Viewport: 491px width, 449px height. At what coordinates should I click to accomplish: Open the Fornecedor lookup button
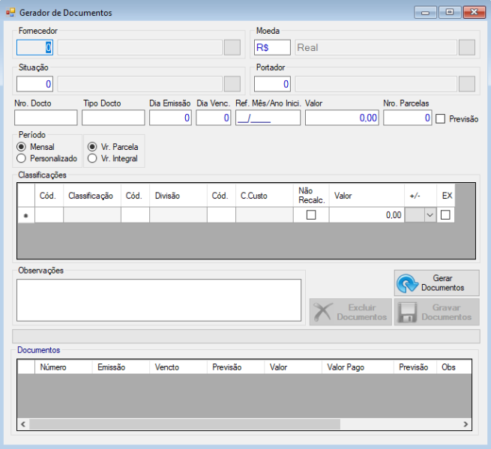pos(232,47)
